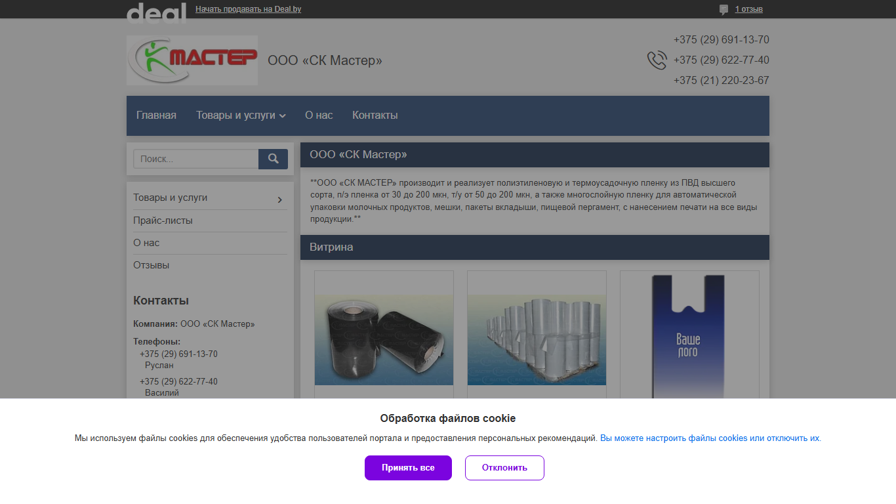The width and height of the screenshot is (896, 504).
Task: Click the Контакты sidebar heading
Action: 161,301
